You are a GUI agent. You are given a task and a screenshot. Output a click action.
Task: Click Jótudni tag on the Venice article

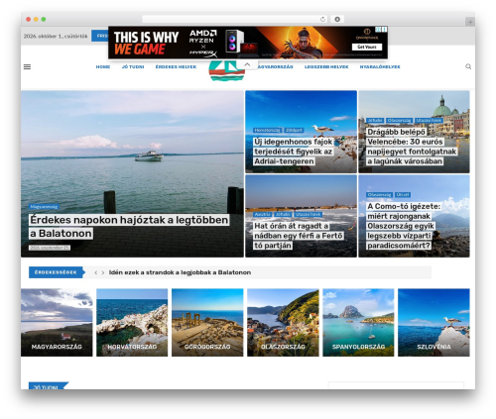[375, 121]
